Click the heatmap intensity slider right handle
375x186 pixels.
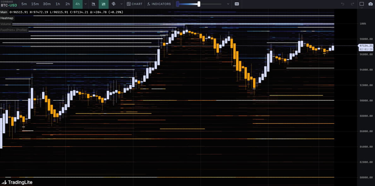[x=199, y=4]
